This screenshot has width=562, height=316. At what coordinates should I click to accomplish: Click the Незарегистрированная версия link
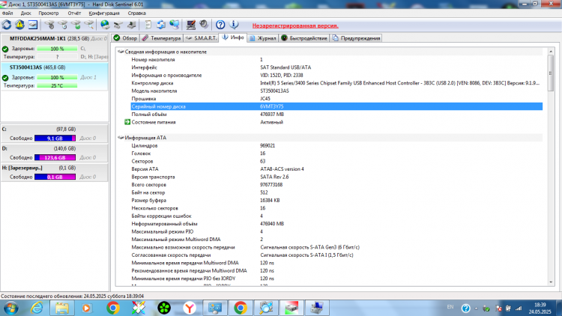(x=295, y=25)
